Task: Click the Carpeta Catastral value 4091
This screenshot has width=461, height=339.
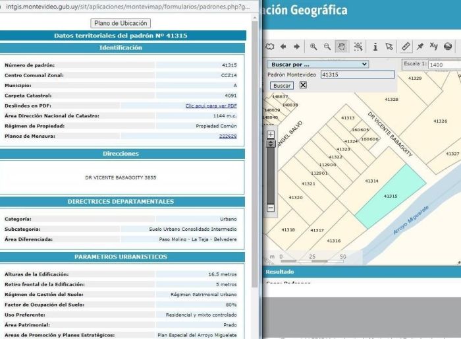Action: coord(230,96)
